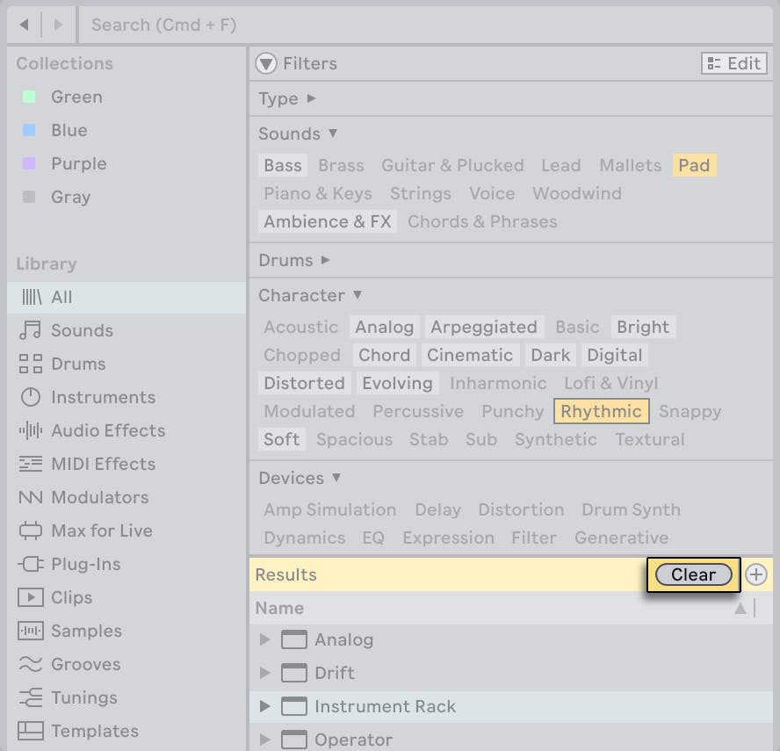
Task: Expand the Instrument Rack folder in results
Action: click(265, 706)
